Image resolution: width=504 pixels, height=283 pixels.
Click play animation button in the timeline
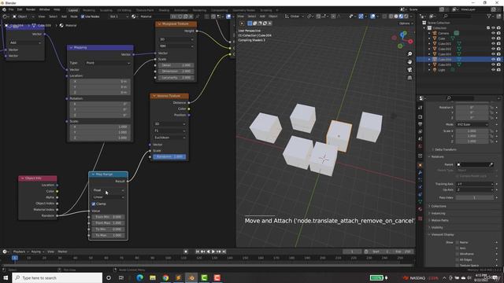pyautogui.click(x=213, y=252)
